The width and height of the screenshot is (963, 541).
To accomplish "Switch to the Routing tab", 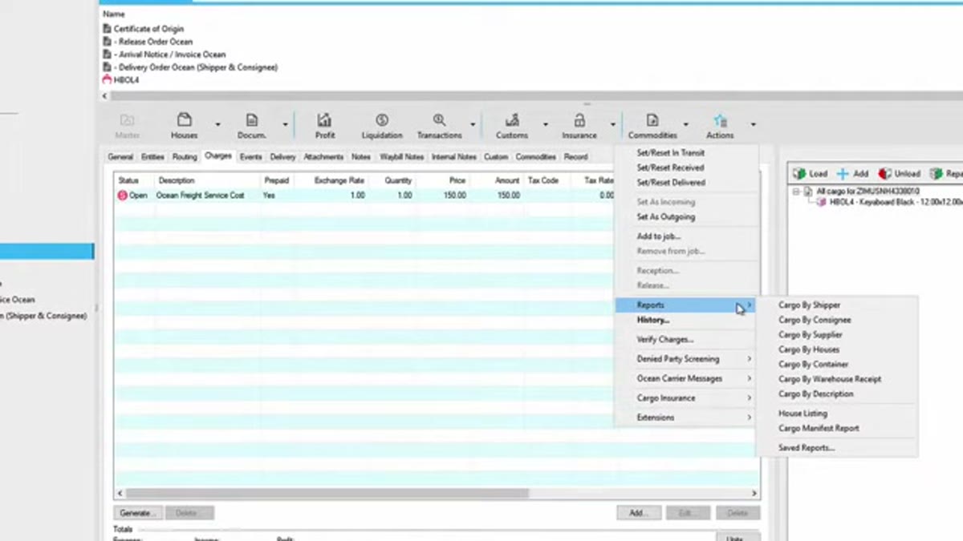I will (185, 157).
